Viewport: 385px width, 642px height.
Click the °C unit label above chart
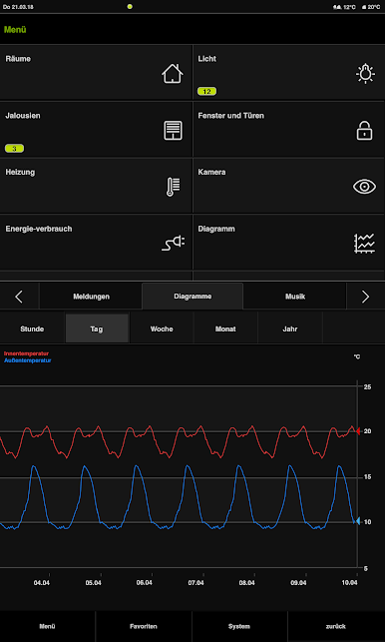(x=357, y=357)
